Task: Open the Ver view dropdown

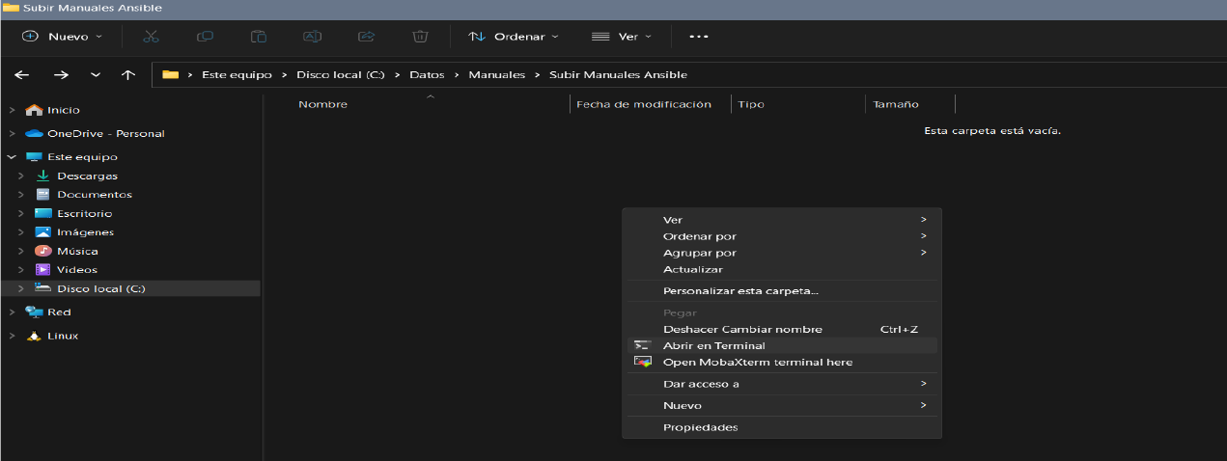Action: click(621, 37)
